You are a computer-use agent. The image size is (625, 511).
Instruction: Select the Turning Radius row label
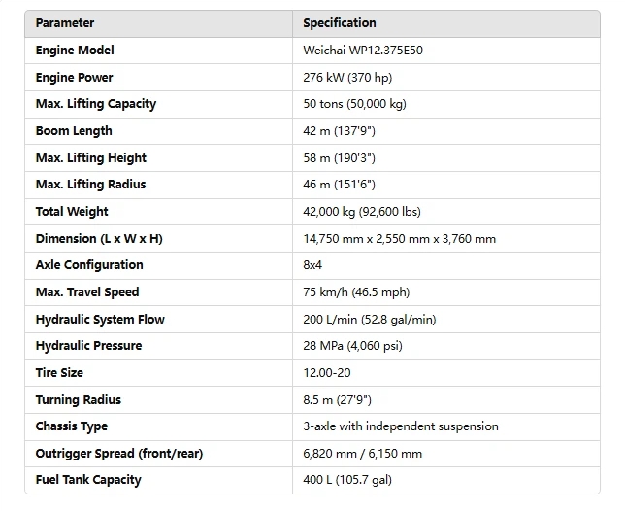[80, 400]
